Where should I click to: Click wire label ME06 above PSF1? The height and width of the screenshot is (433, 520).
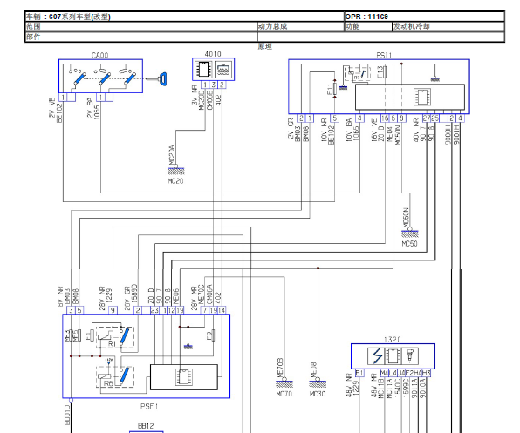(x=176, y=296)
